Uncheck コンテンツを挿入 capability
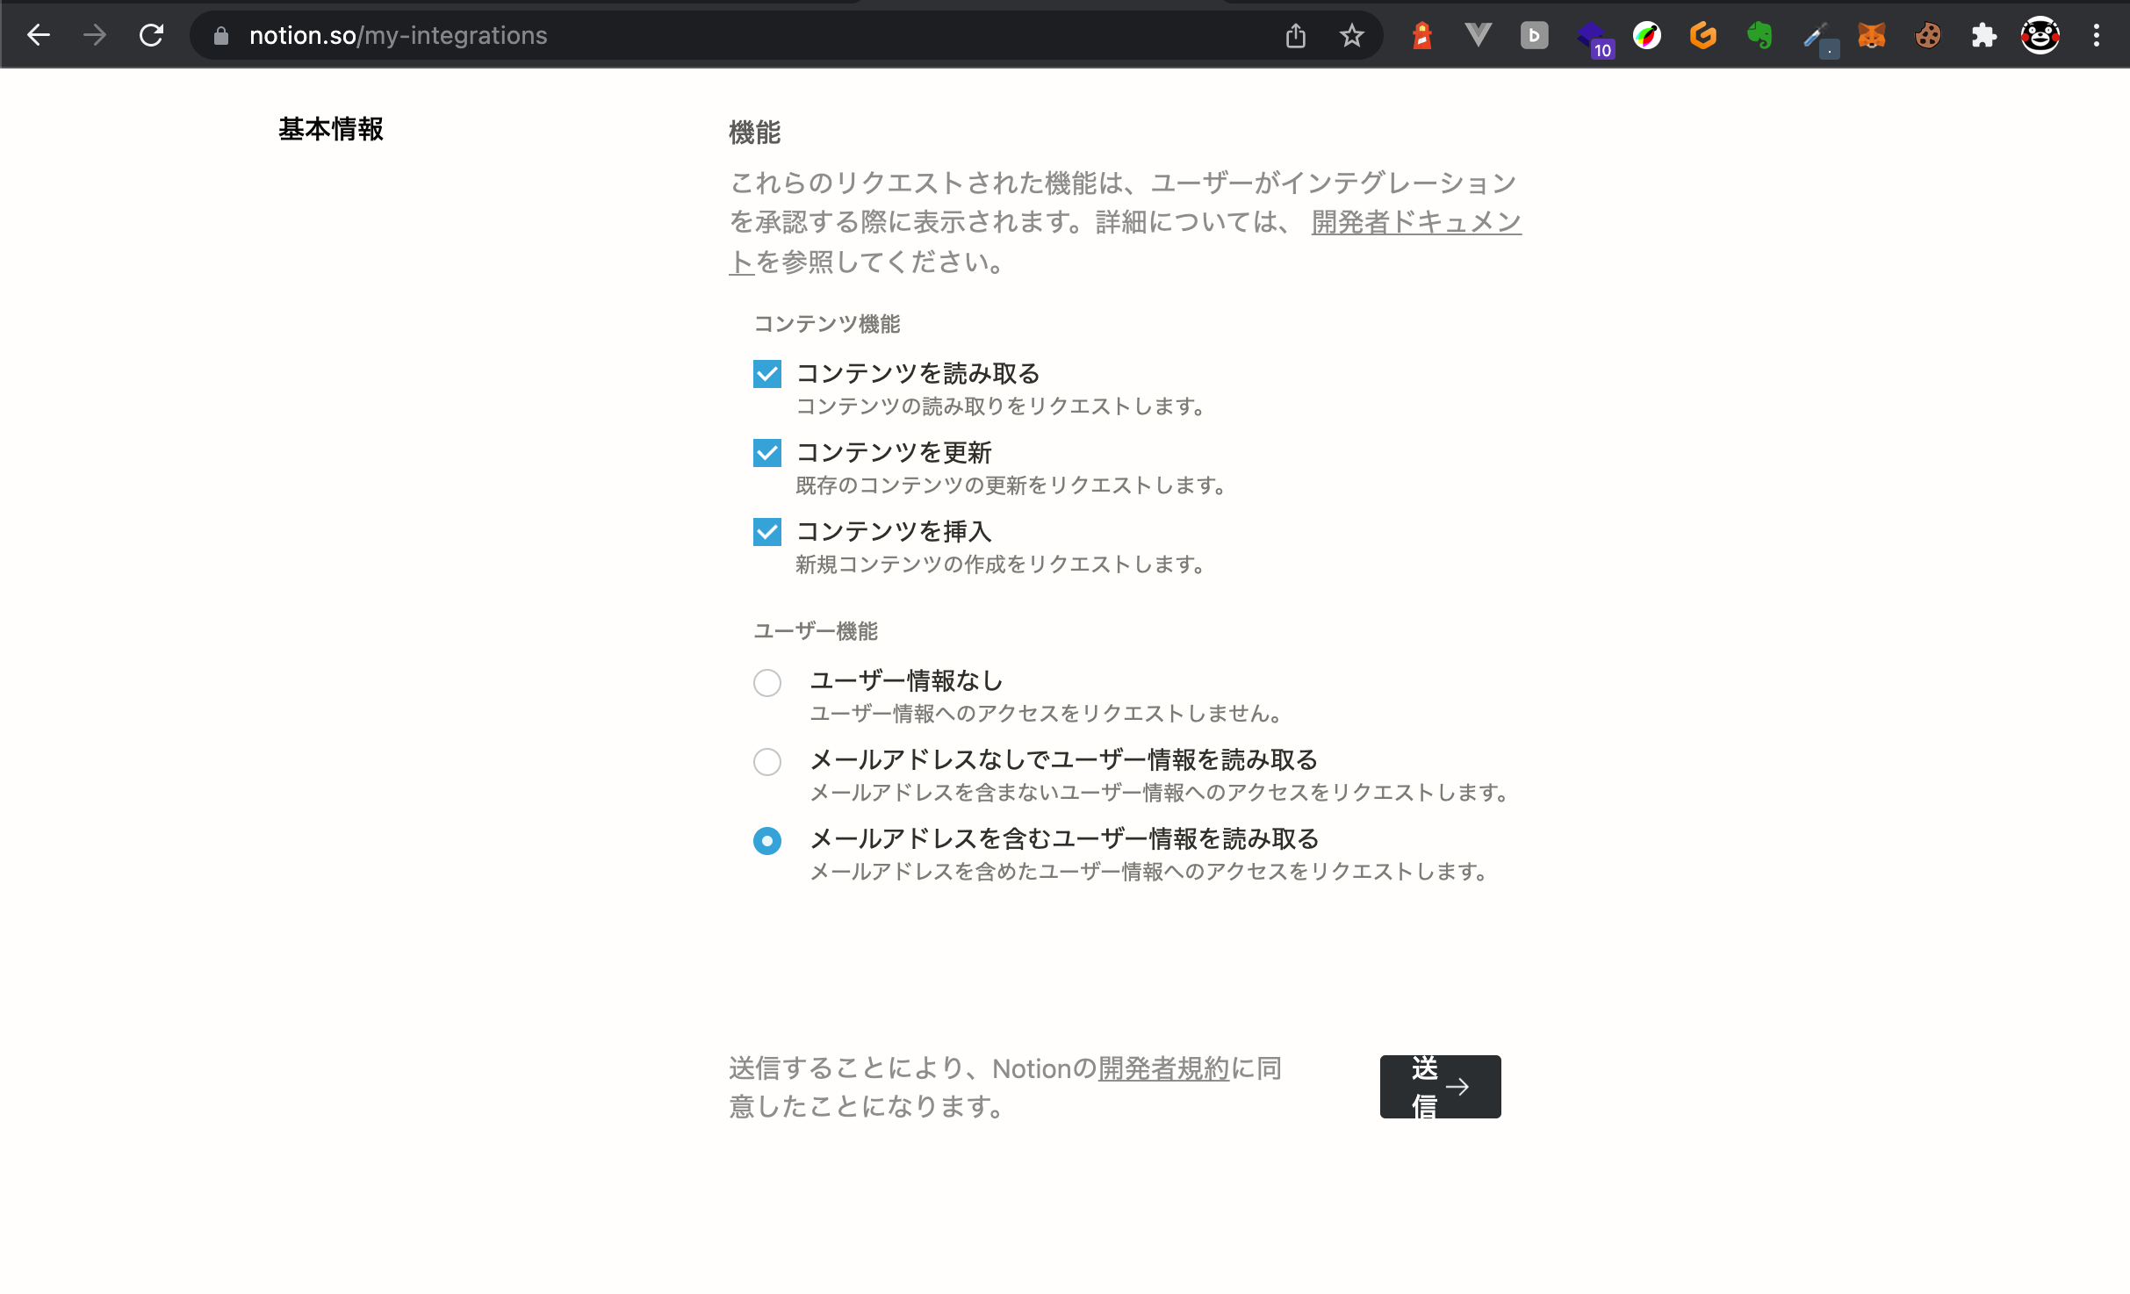Viewport: 2130px width, 1294px height. [767, 531]
